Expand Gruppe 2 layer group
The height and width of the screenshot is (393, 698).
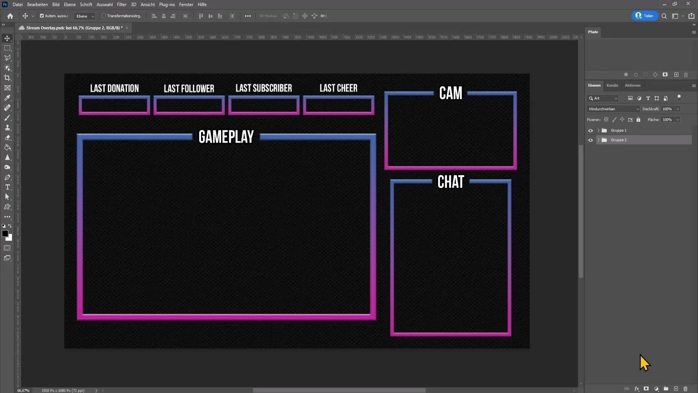tap(597, 140)
